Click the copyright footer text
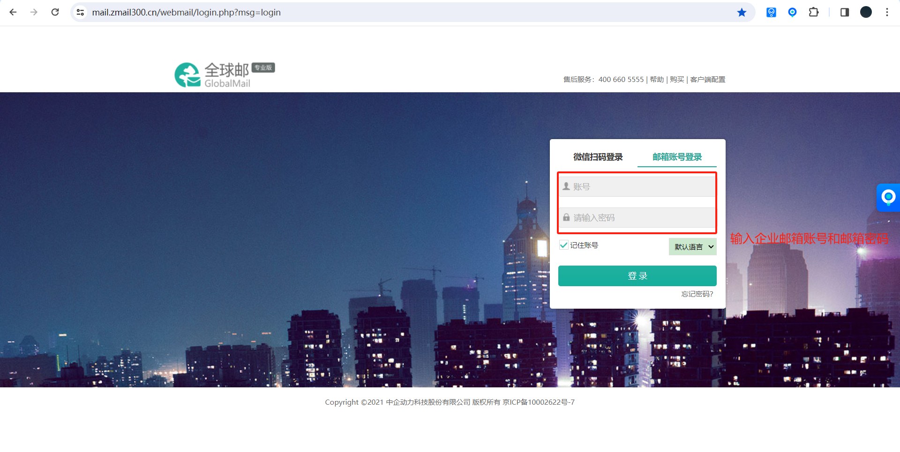Image resolution: width=900 pixels, height=452 pixels. coord(450,402)
